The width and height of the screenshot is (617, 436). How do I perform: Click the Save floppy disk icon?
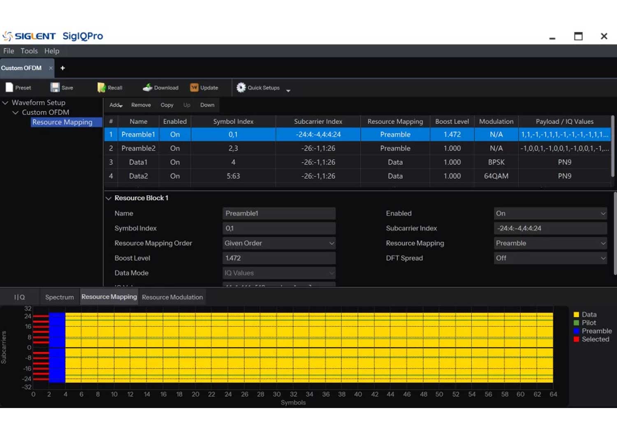point(55,88)
